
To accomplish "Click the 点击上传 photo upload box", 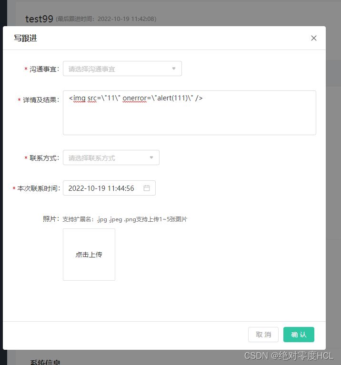I will point(89,255).
